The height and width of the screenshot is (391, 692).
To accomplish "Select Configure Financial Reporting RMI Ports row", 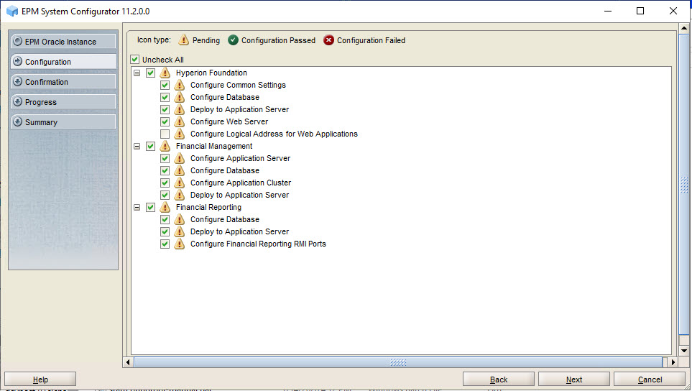I will 258,244.
